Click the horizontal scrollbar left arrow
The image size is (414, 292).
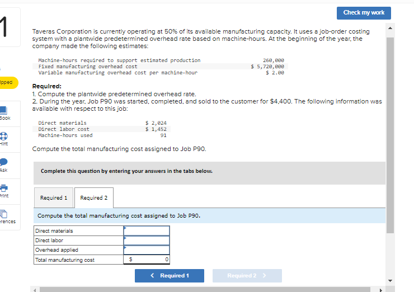click(x=35, y=290)
